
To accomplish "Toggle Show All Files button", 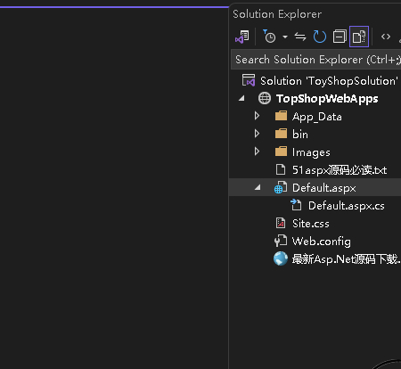I will tap(359, 37).
